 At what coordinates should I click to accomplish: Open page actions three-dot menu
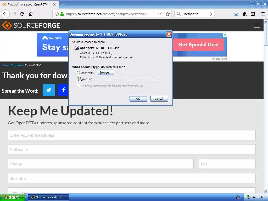click(x=160, y=14)
